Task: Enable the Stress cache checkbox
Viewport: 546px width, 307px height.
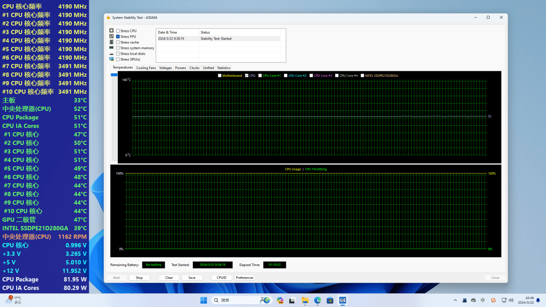Action: point(118,42)
